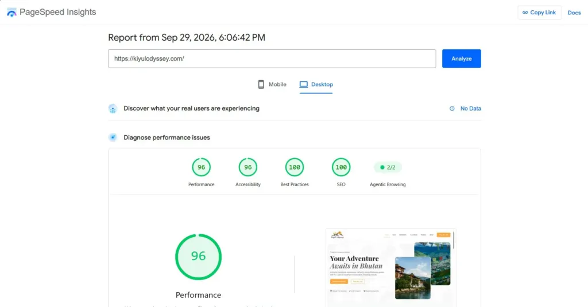Image resolution: width=588 pixels, height=307 pixels.
Task: Open the Docs link
Action: tap(574, 13)
